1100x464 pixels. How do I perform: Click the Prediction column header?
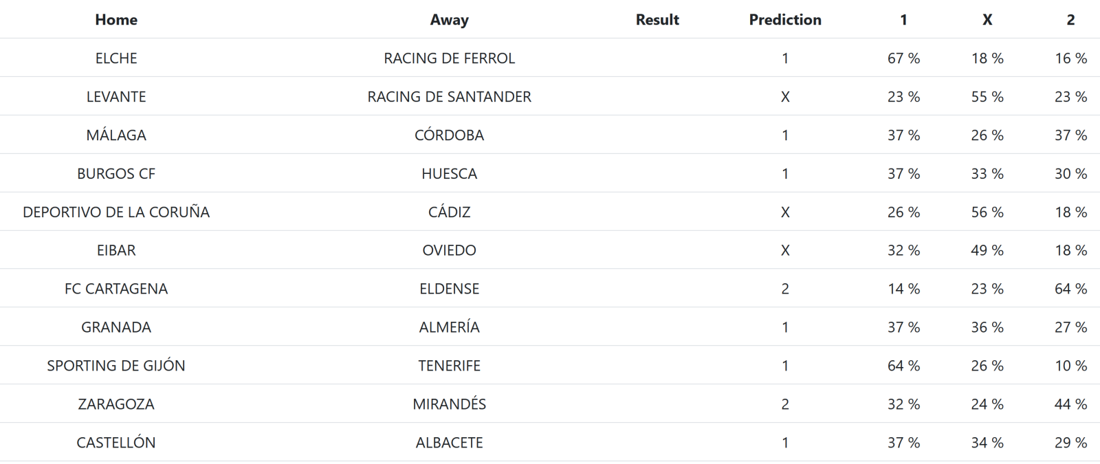coord(784,20)
